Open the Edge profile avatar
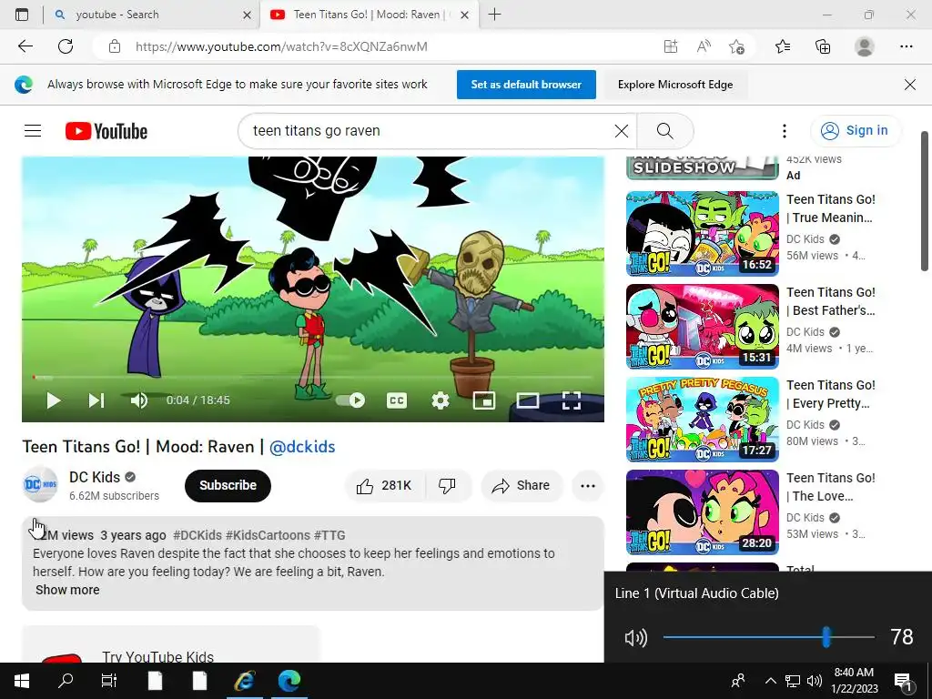Image resolution: width=932 pixels, height=699 pixels. (x=865, y=46)
